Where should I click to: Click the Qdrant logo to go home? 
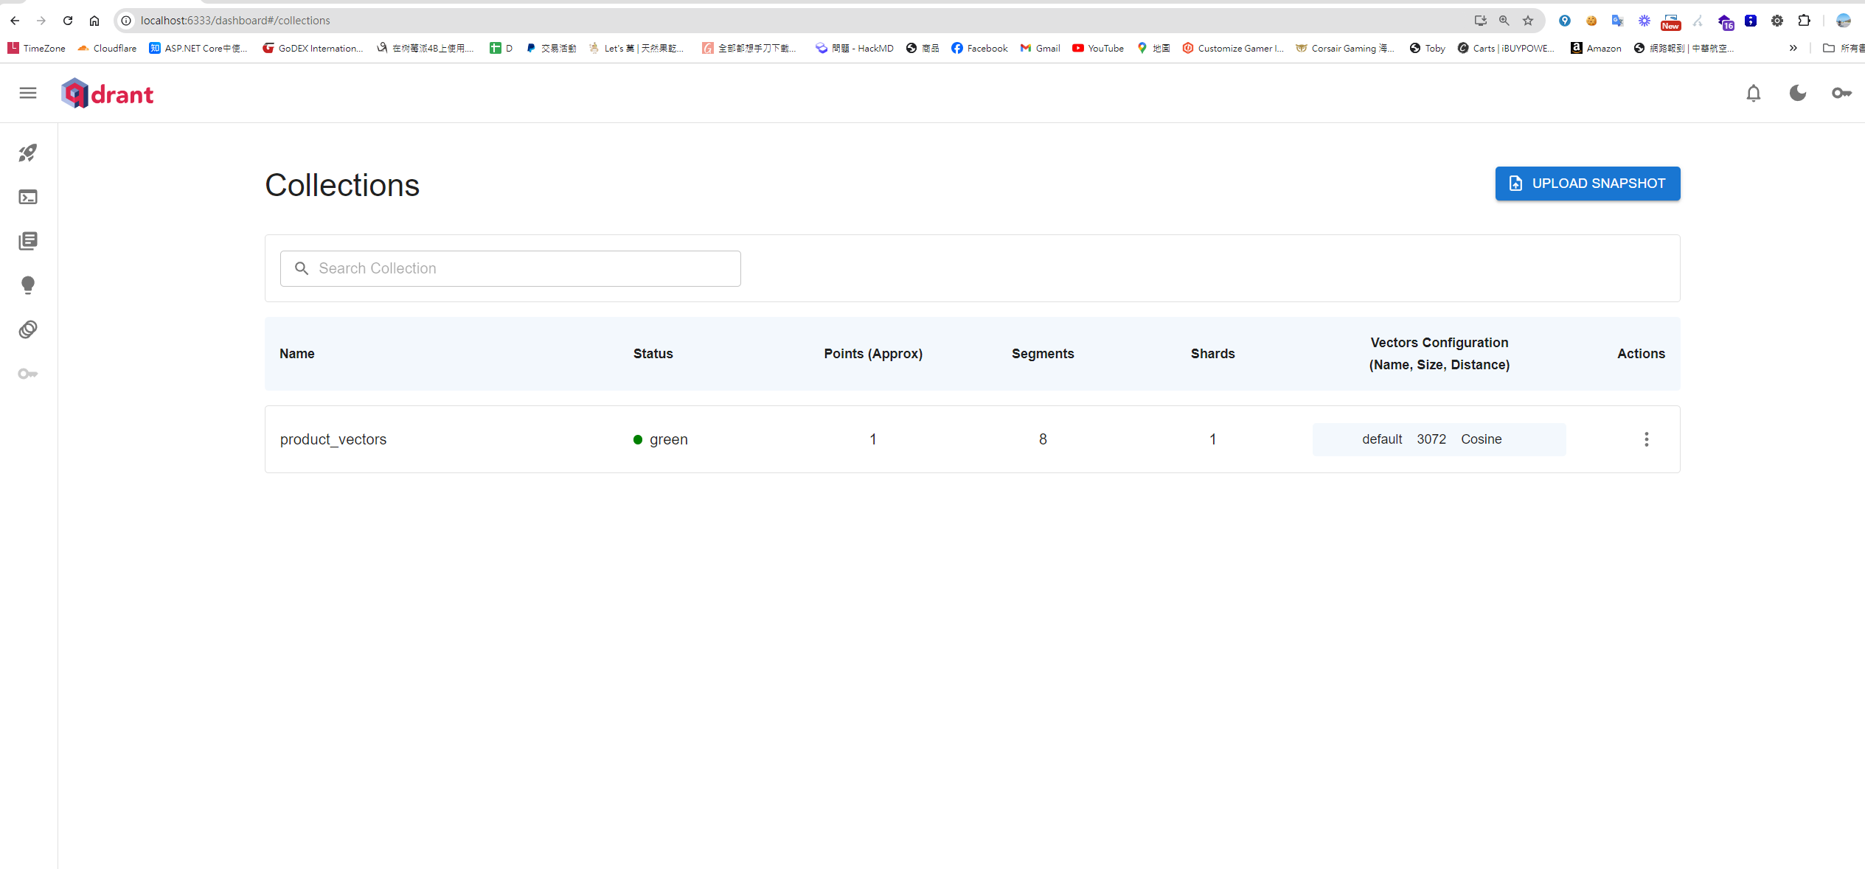pos(107,93)
